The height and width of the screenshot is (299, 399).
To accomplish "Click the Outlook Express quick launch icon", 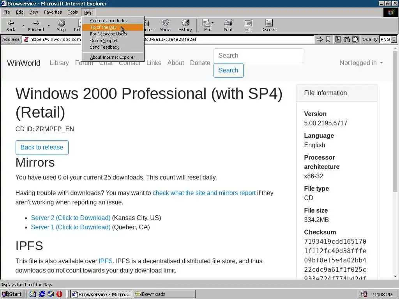I will click(x=51, y=294).
